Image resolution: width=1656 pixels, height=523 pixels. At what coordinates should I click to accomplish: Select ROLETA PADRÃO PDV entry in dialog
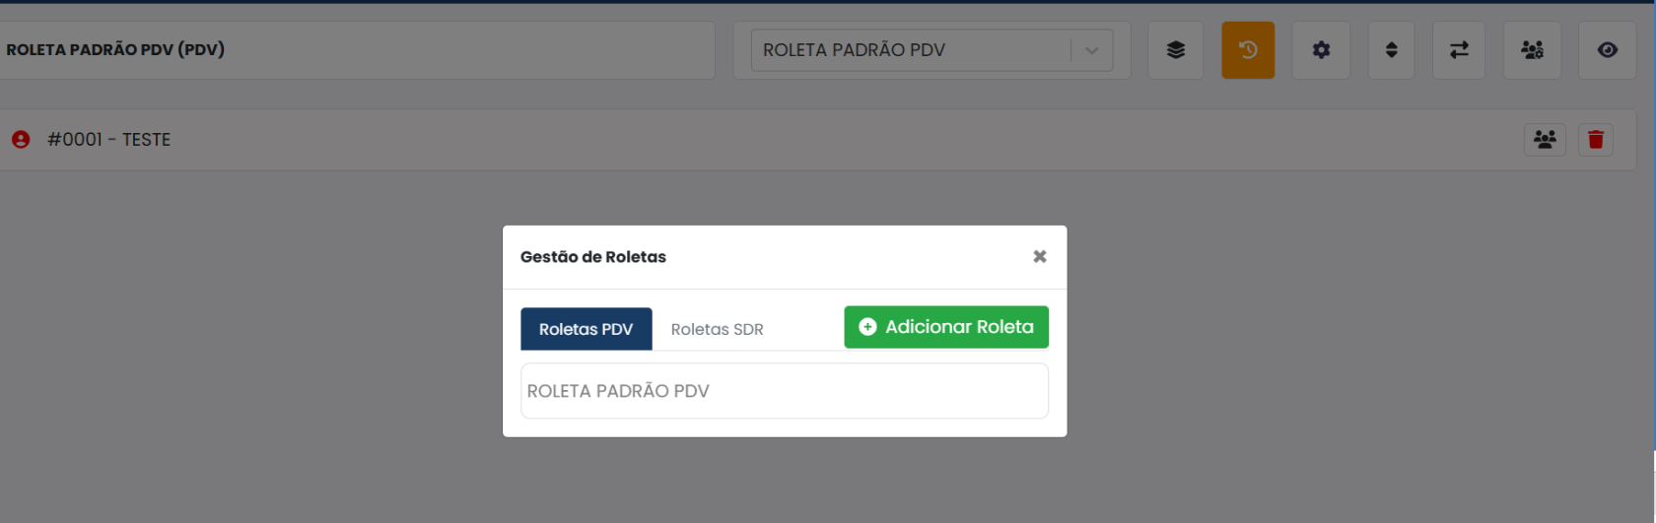785,391
